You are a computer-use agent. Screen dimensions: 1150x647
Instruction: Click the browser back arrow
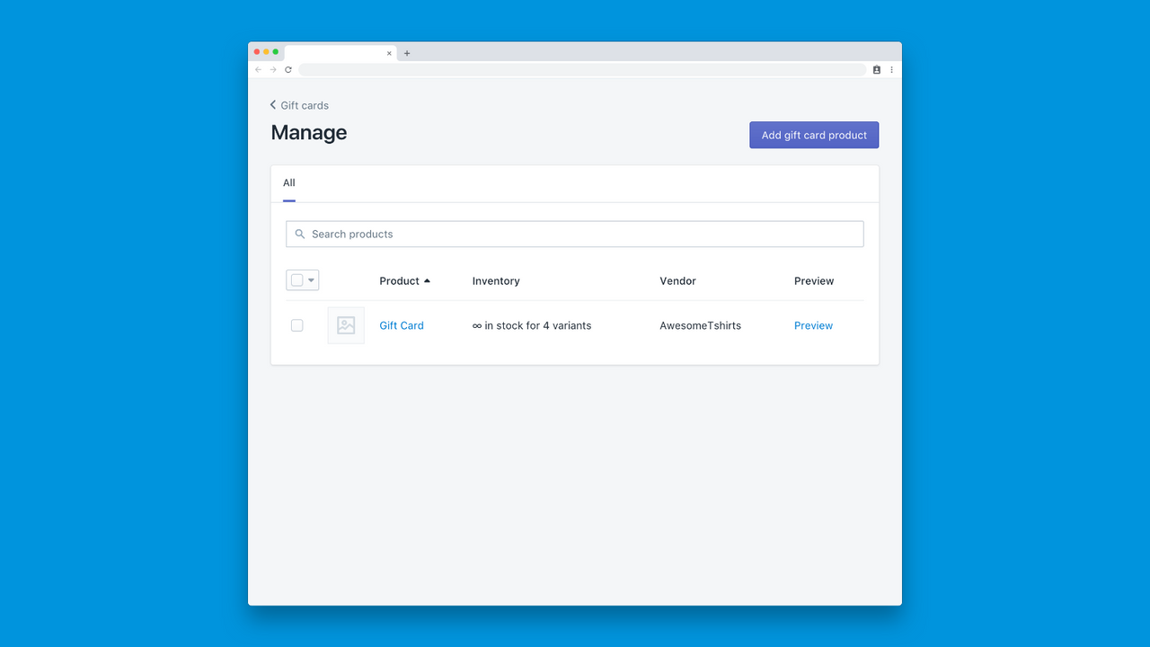pyautogui.click(x=258, y=69)
